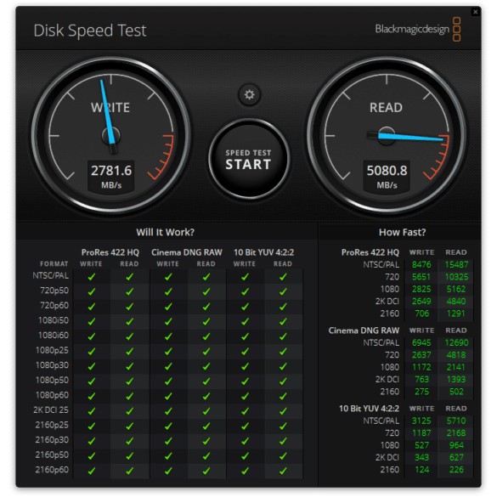Click ProRes 422 HQ 1080p30 write checkmark
The image size is (497, 497).
[x=92, y=366]
